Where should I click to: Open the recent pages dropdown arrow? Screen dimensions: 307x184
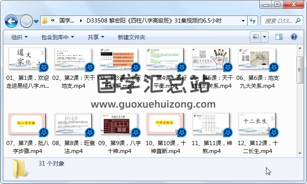click(x=36, y=21)
